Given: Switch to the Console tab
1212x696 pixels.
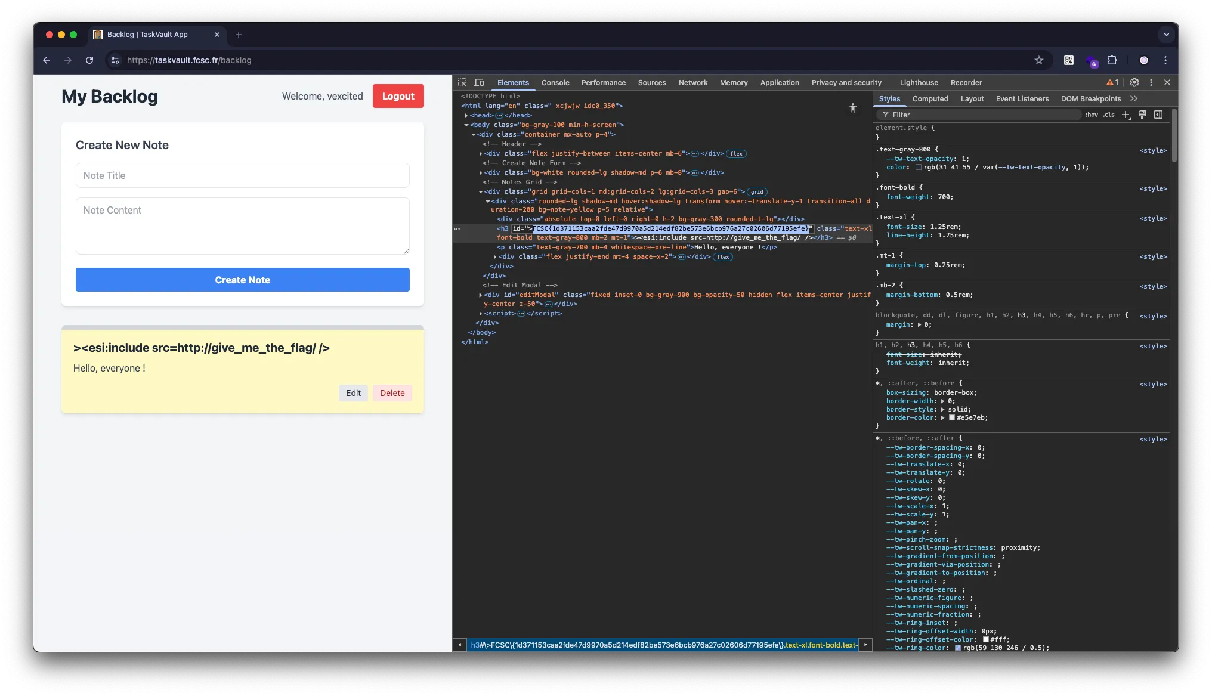Looking at the screenshot, I should (555, 83).
